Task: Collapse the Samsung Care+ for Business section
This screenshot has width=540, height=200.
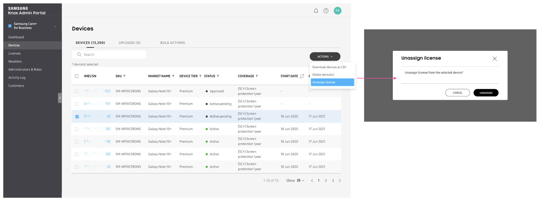Action: tap(56, 26)
